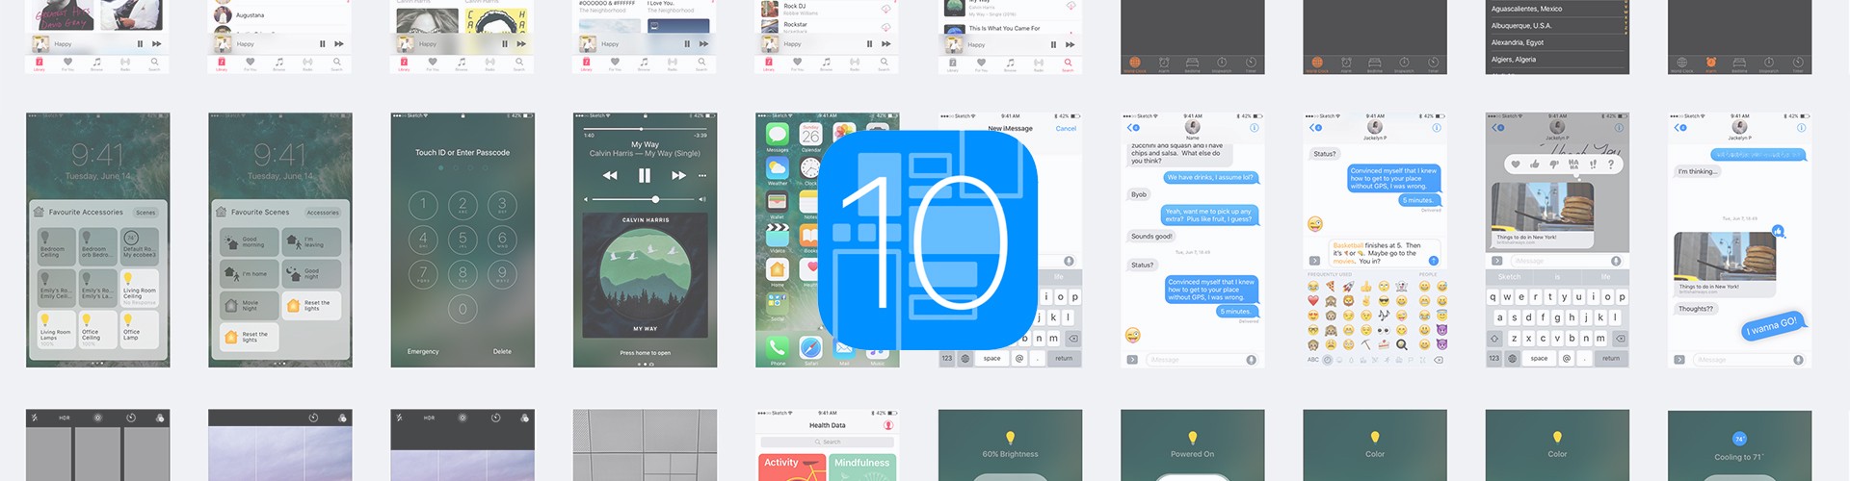
Task: Switch to Accessories in Favourite Scenes
Action: click(322, 213)
